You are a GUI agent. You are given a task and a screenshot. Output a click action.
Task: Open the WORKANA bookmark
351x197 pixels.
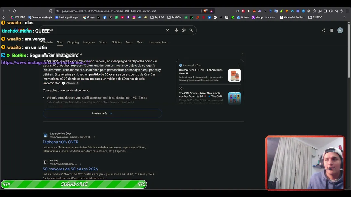18,17
